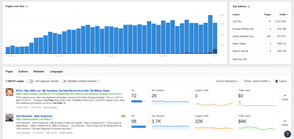Click Jimmy Kimmel Live's 641 pages link
294x139 pixels.
coord(269,37)
